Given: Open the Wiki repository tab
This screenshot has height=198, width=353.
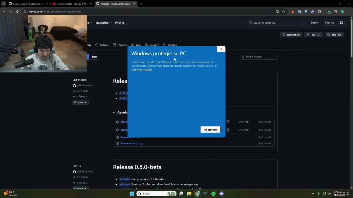Looking at the screenshot, I should 136,45.
